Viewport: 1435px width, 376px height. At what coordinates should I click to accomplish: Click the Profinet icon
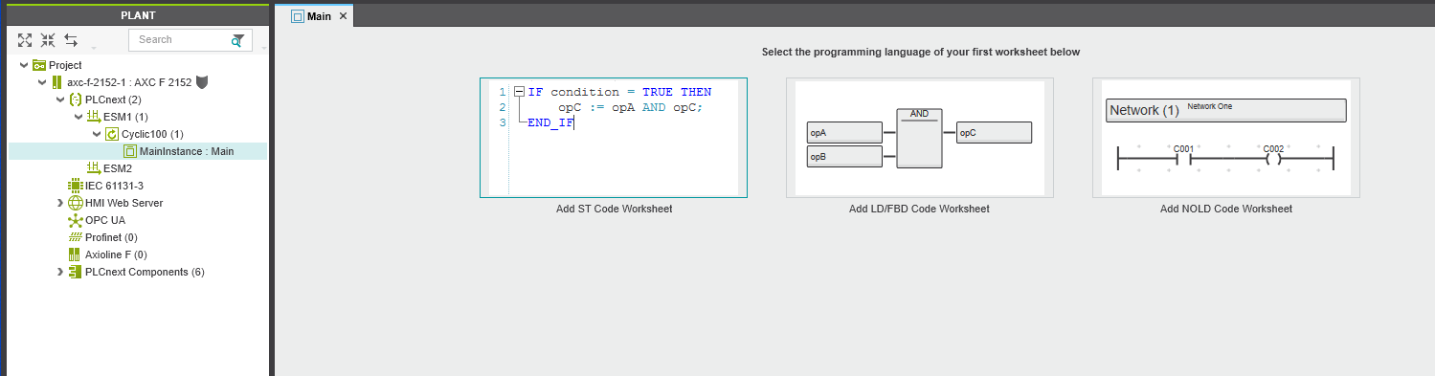[75, 237]
